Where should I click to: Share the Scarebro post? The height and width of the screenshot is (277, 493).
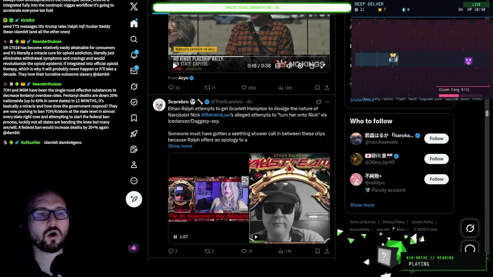coord(327,251)
